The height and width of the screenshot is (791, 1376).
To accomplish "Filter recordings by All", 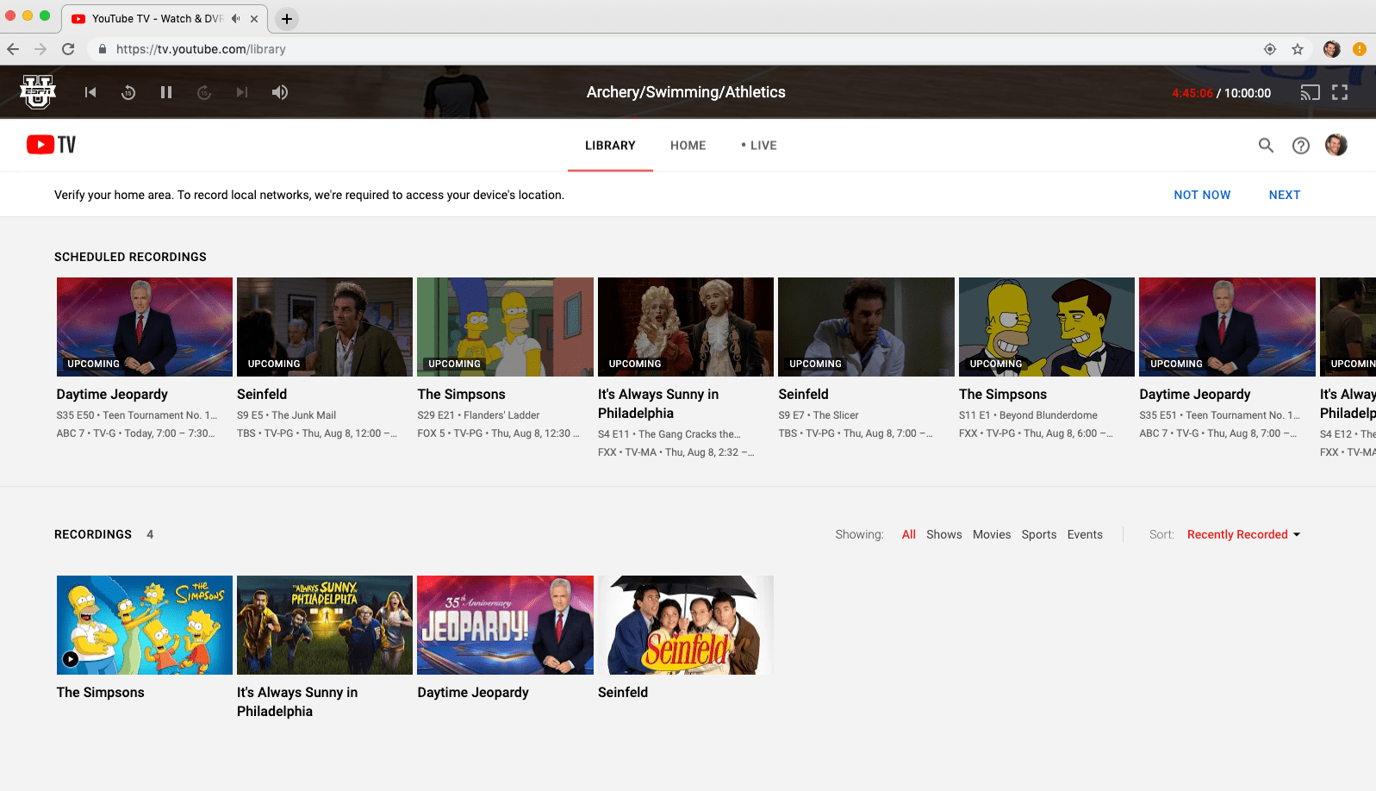I will tap(909, 534).
